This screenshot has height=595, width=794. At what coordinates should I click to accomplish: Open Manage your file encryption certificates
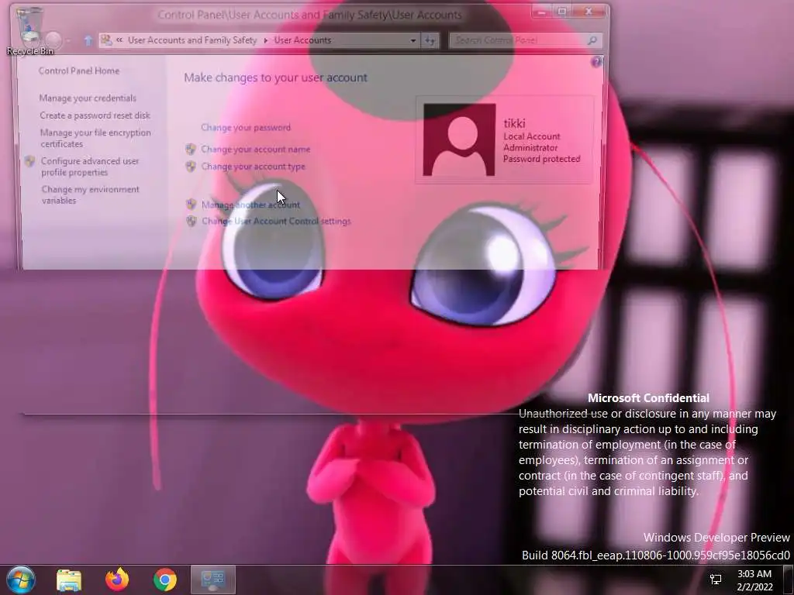click(x=95, y=138)
